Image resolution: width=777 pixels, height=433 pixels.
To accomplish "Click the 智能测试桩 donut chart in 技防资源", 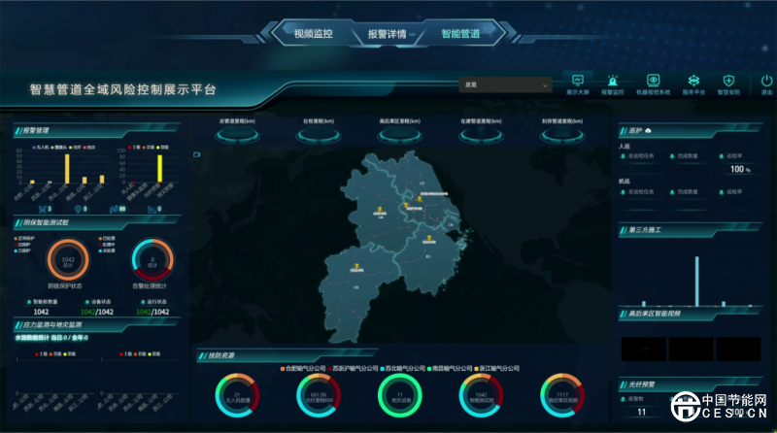I will pos(481,396).
